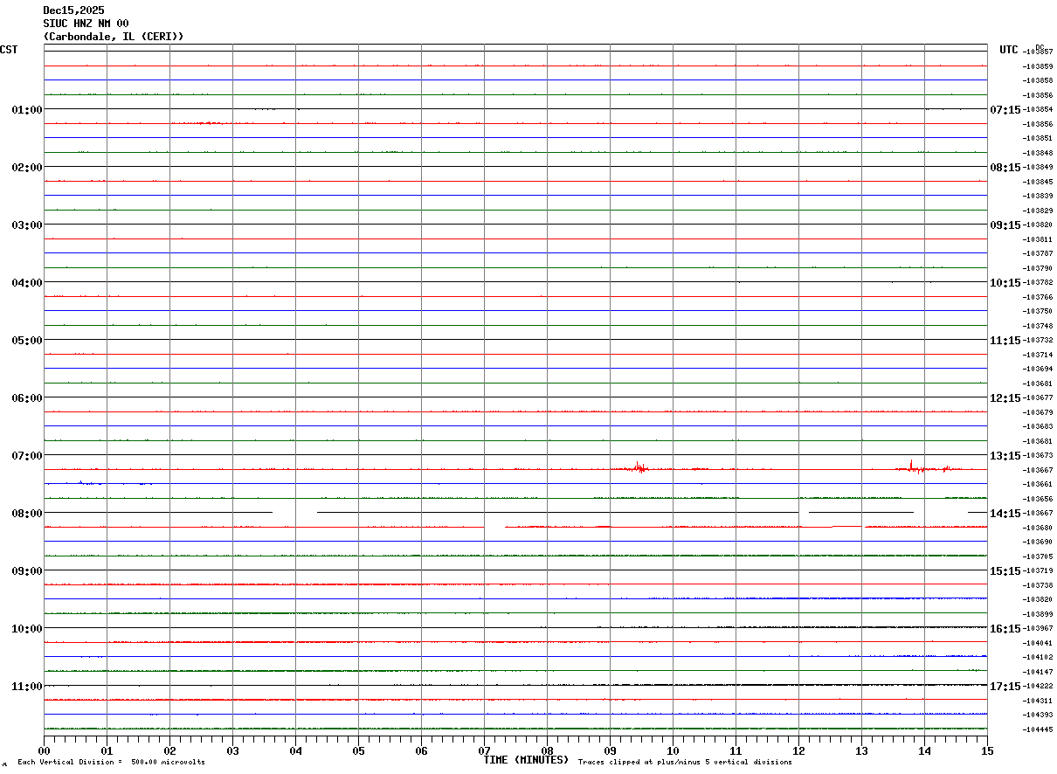Screen dimensions: 1057x774
Task: Click the 11:15 UTC time label
Action: [1005, 340]
